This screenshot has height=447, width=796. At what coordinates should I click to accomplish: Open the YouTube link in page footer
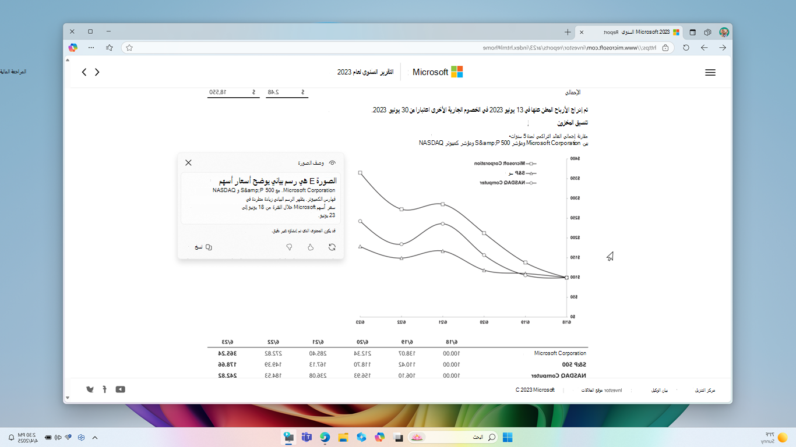pyautogui.click(x=121, y=389)
